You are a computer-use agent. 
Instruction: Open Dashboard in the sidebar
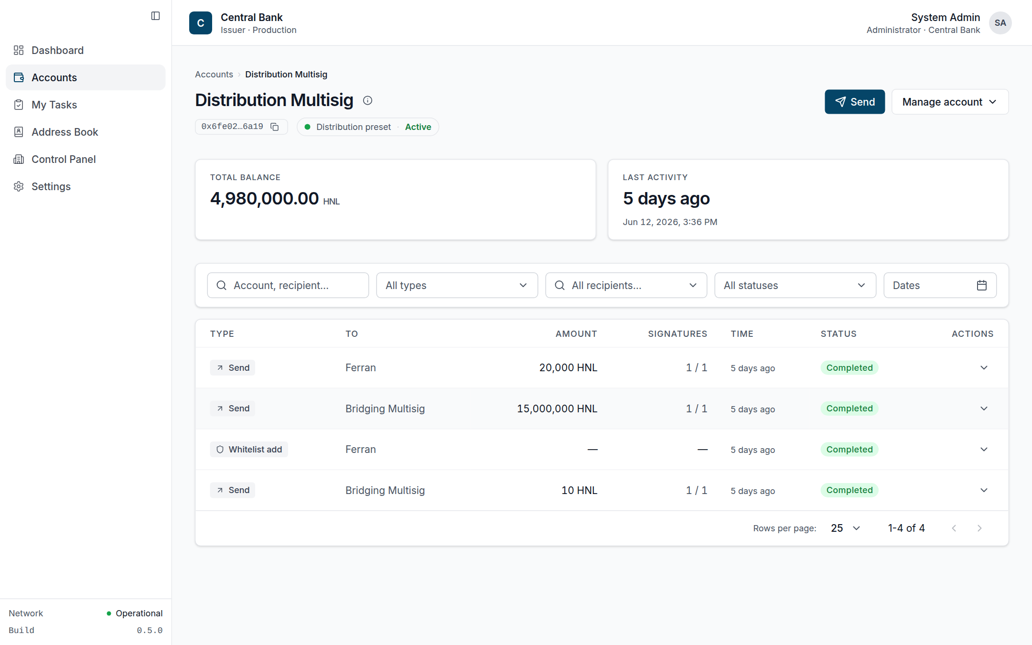[x=86, y=50]
